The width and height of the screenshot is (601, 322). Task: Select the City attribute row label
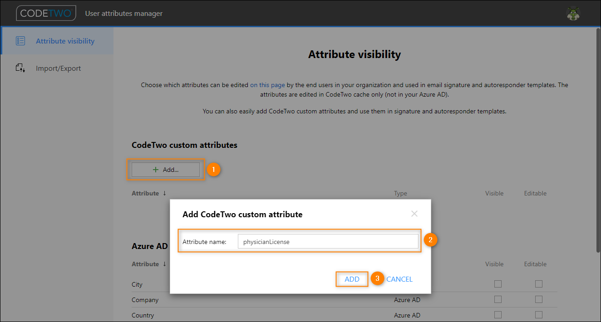pos(137,284)
